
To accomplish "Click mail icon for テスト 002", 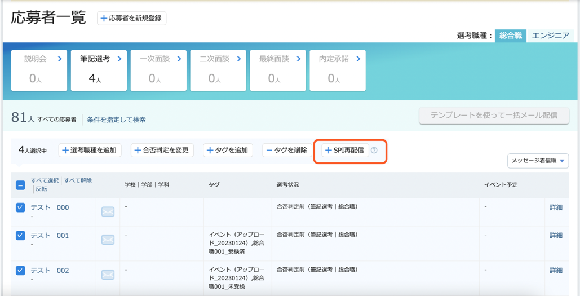I will click(108, 275).
